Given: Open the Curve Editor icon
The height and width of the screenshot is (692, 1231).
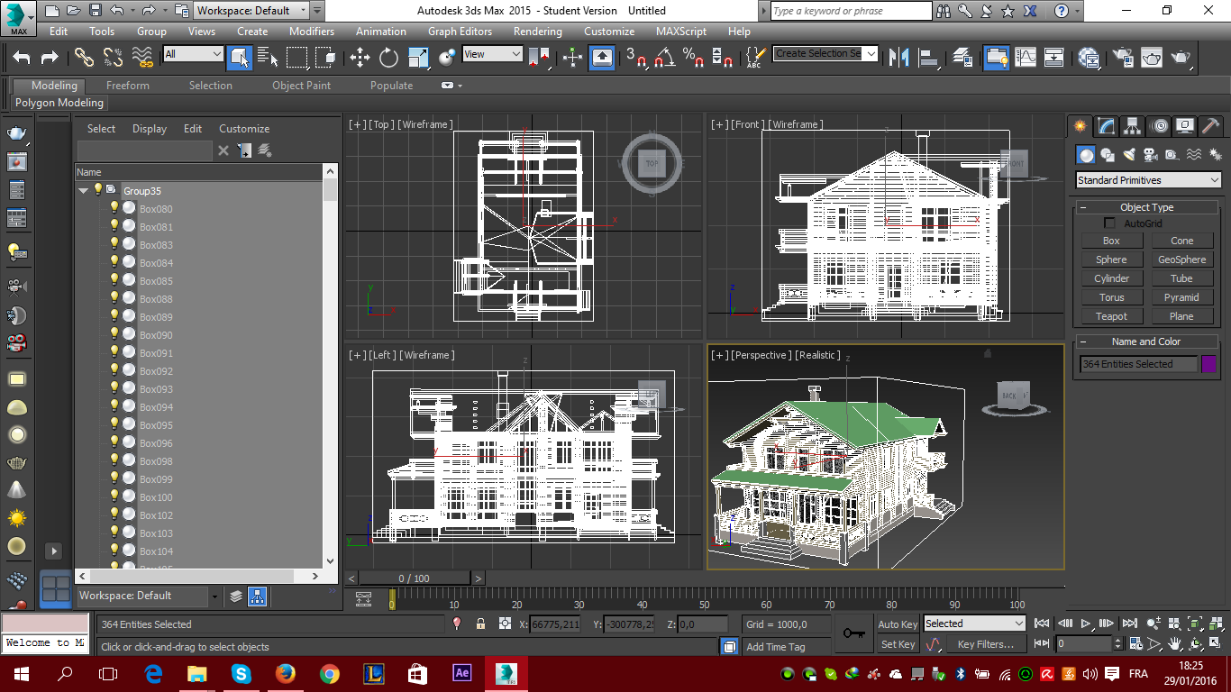Looking at the screenshot, I should coord(1026,58).
